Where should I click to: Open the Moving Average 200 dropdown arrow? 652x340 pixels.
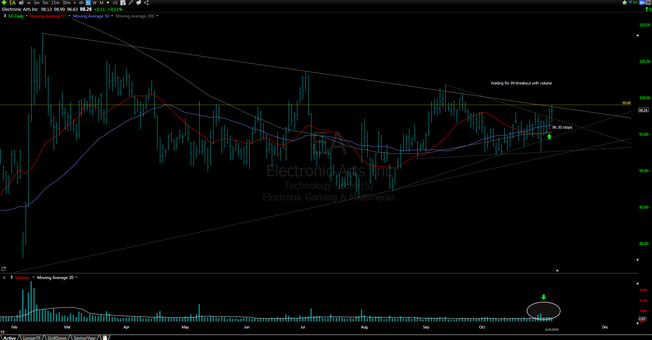point(157,16)
